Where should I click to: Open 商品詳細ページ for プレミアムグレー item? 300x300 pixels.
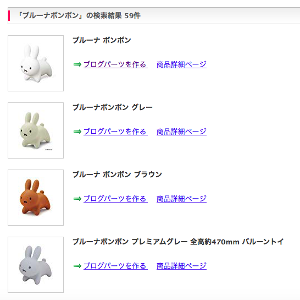click(x=181, y=266)
